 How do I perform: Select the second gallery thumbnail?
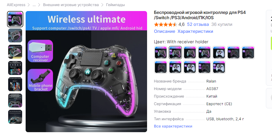(x=15, y=35)
